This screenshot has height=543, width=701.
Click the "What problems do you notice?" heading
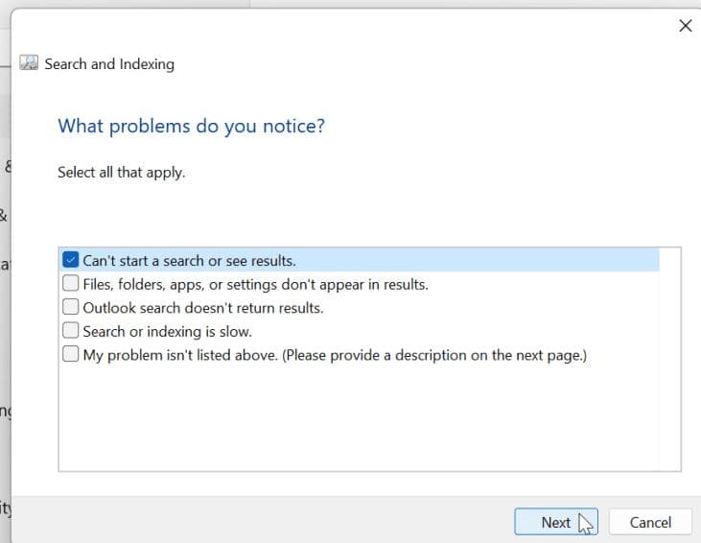pyautogui.click(x=191, y=126)
